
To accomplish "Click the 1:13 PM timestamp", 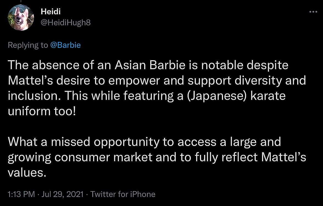I will pos(21,194).
